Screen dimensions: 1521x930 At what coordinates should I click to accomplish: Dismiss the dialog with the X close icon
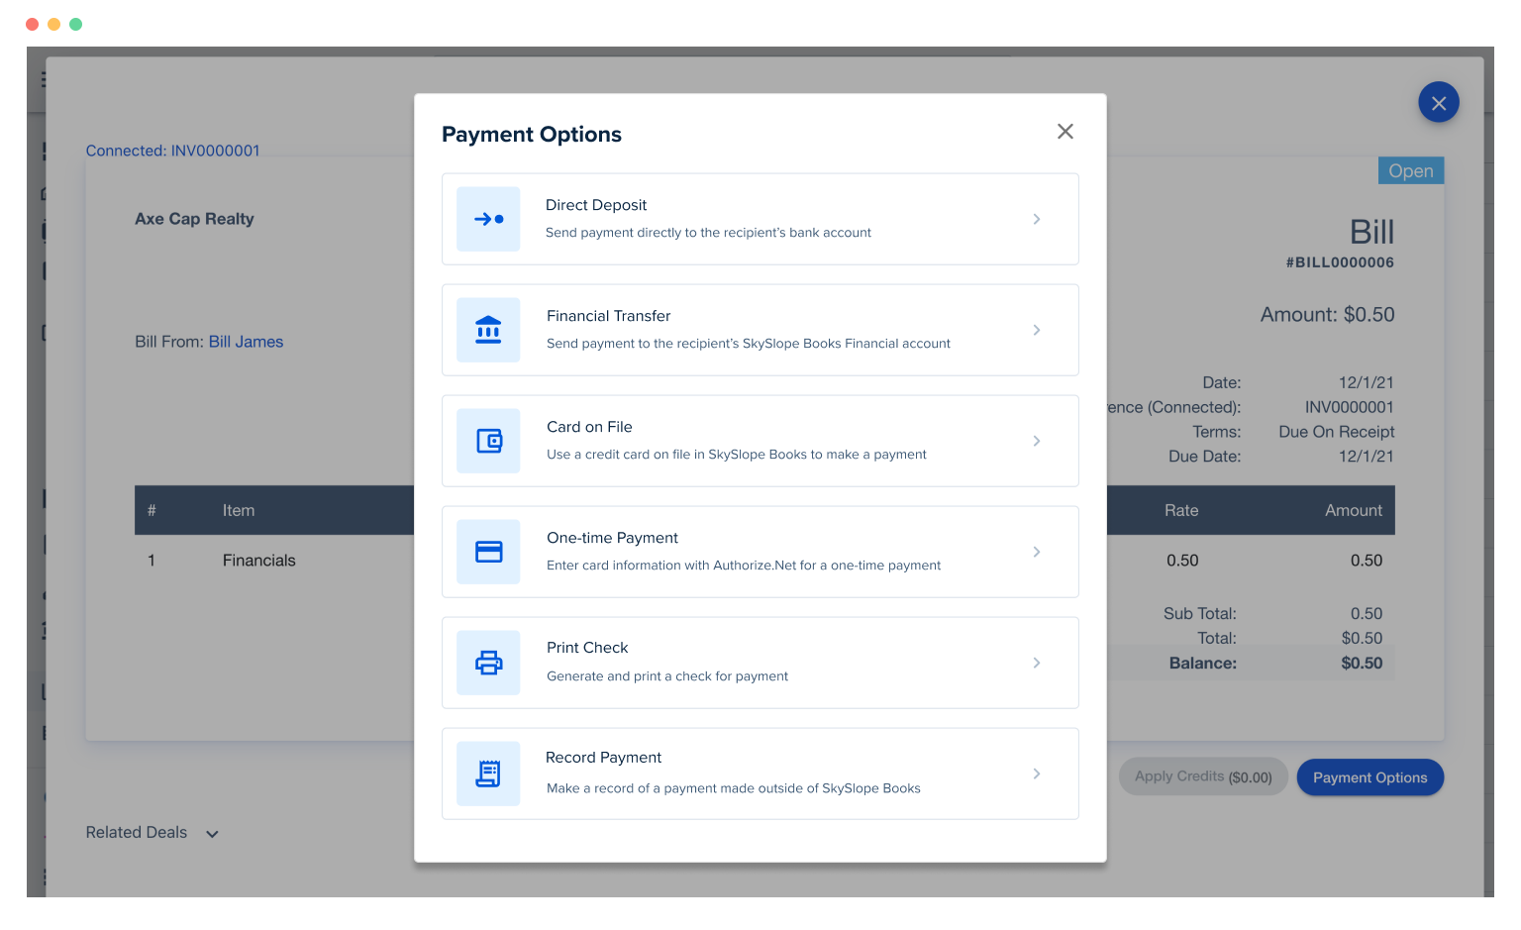pyautogui.click(x=1065, y=131)
